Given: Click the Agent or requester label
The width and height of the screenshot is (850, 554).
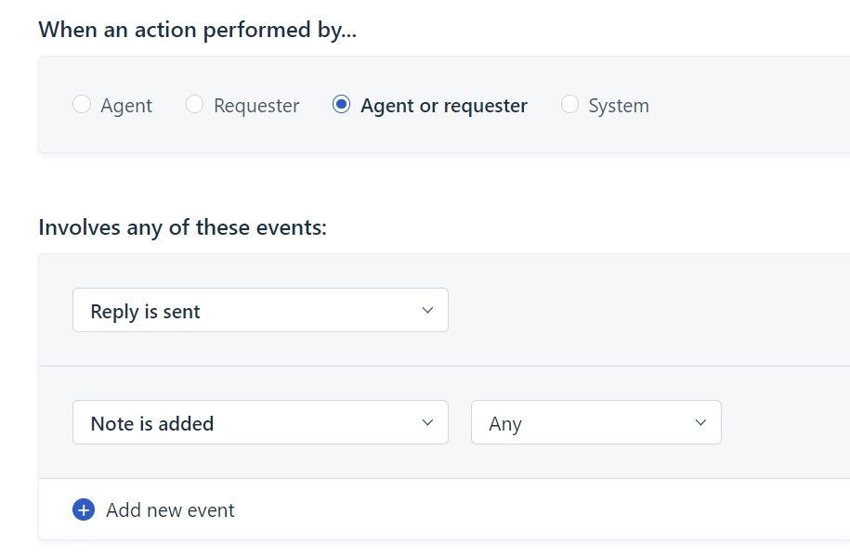Looking at the screenshot, I should pos(444,106).
